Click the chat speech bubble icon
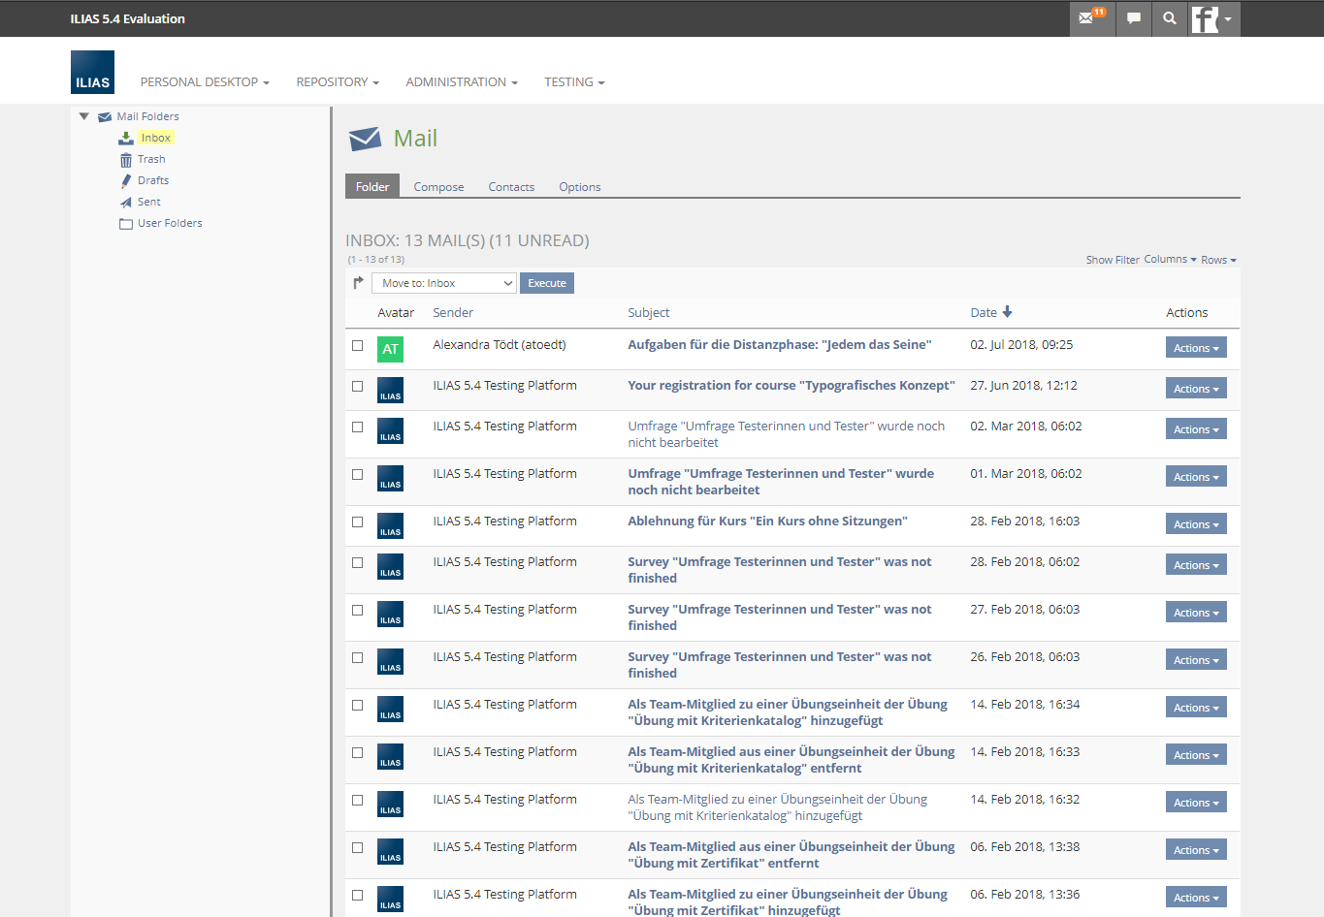1324x917 pixels. coord(1133,18)
